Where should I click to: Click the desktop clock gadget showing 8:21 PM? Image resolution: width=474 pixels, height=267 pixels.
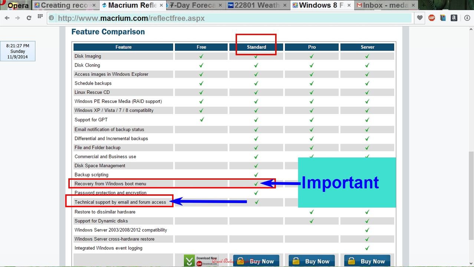(x=18, y=51)
